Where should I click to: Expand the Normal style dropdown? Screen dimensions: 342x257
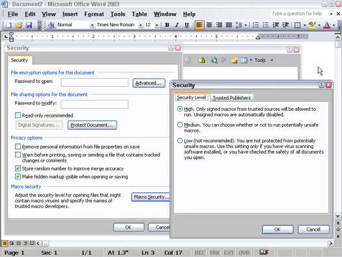[92, 25]
